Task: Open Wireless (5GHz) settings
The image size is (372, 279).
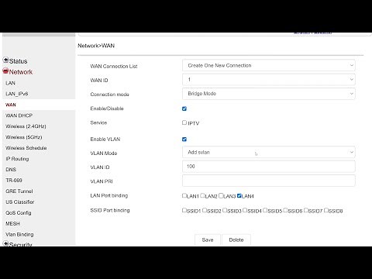Action: [x=23, y=137]
